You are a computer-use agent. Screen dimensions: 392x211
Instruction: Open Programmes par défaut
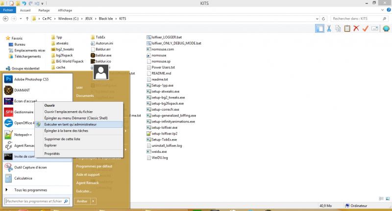click(94, 166)
